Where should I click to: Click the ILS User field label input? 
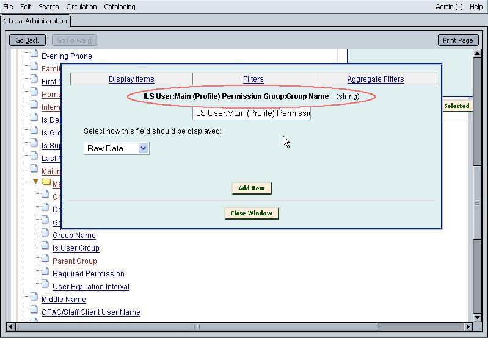point(252,113)
